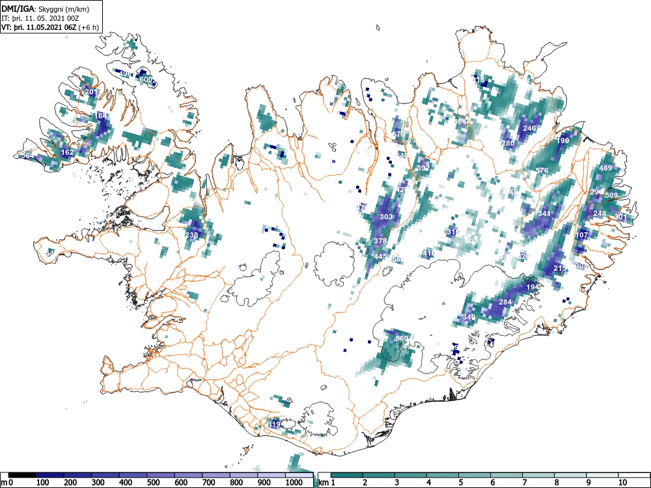Click the 'km' unit label of right legend
This screenshot has width=651, height=488.
pyautogui.click(x=324, y=483)
